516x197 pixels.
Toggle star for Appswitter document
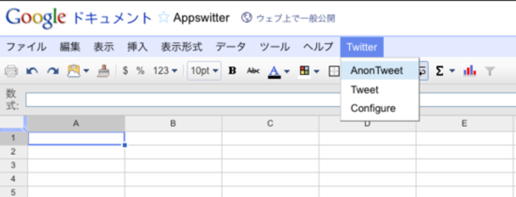[163, 18]
